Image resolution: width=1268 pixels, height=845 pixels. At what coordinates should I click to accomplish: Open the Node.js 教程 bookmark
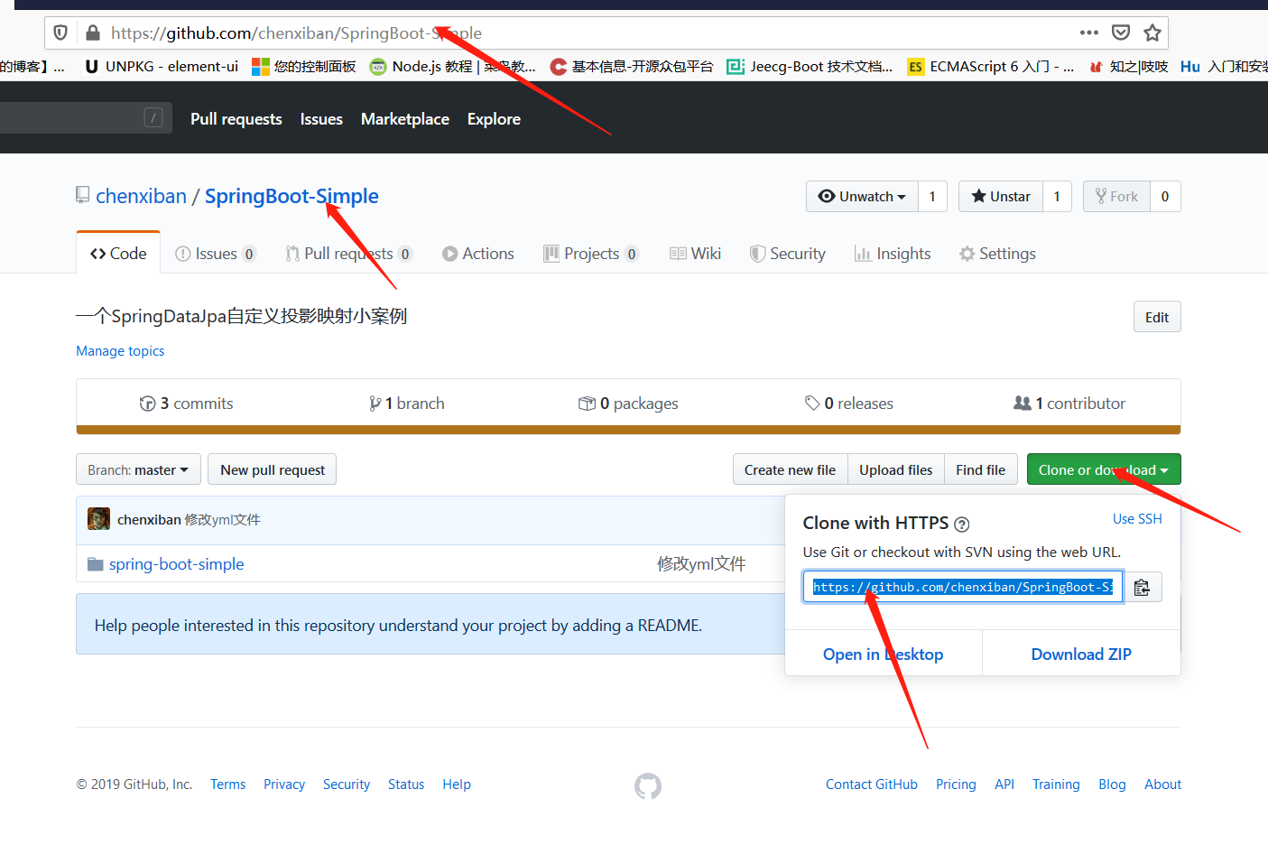pos(452,67)
